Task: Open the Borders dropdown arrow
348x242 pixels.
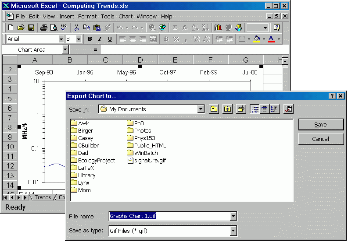Action: pyautogui.click(x=249, y=39)
